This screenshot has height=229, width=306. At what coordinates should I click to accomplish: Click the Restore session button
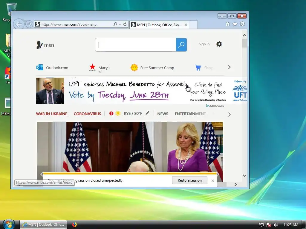pos(190,180)
